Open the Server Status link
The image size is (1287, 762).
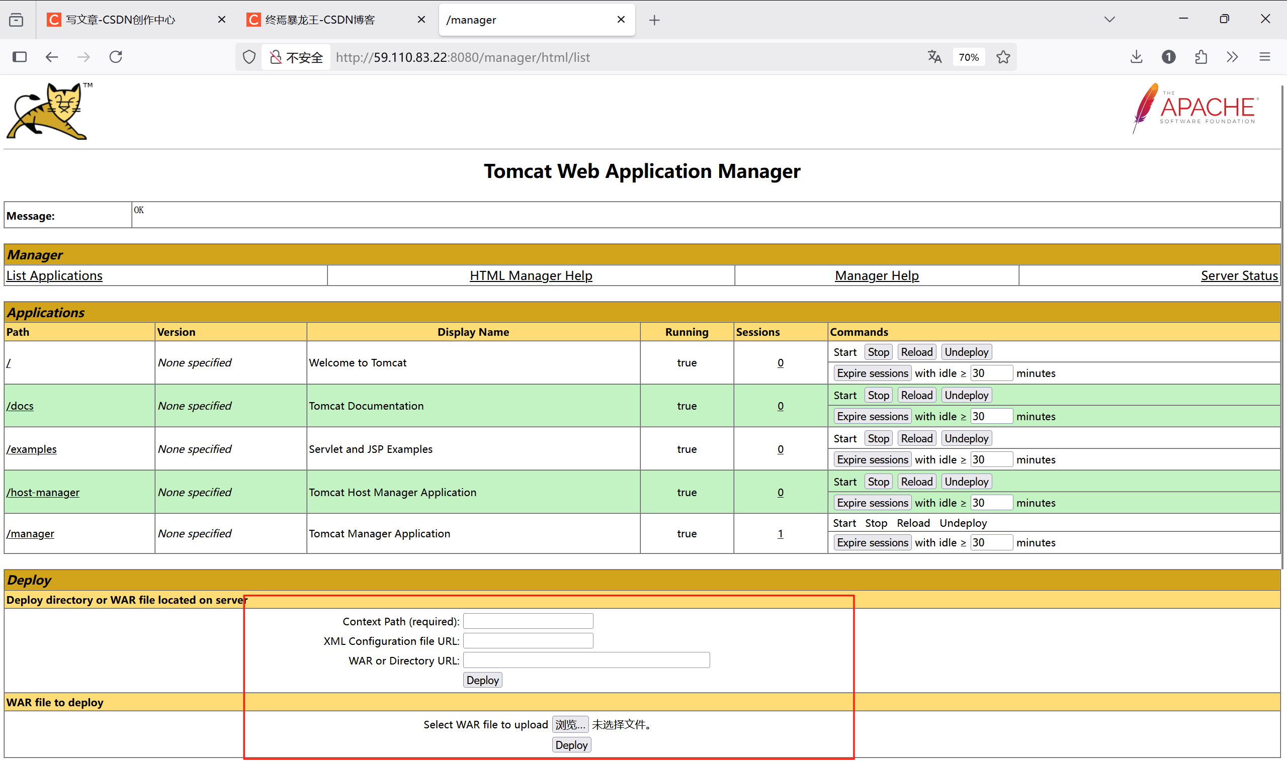point(1239,276)
